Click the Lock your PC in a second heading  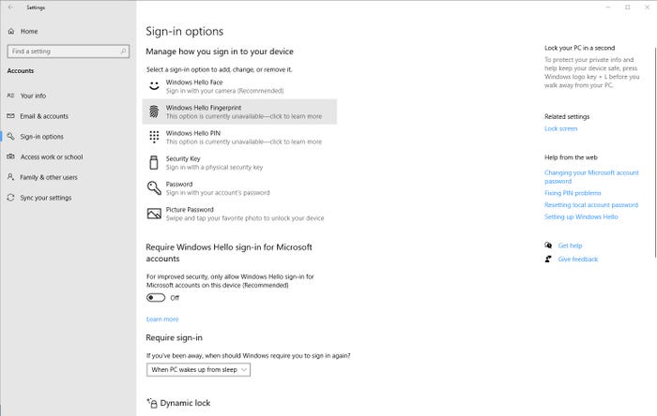pyautogui.click(x=579, y=48)
